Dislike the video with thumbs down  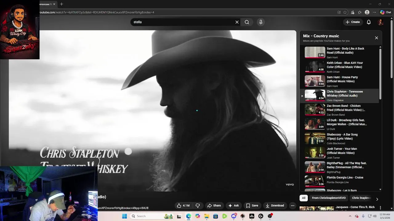pos(198,206)
